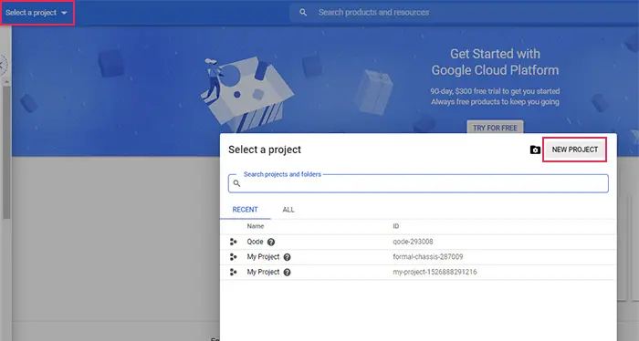The width and height of the screenshot is (639, 341).
Task: Click project icon in my-project-1526888291216 row
Action: [x=233, y=272]
